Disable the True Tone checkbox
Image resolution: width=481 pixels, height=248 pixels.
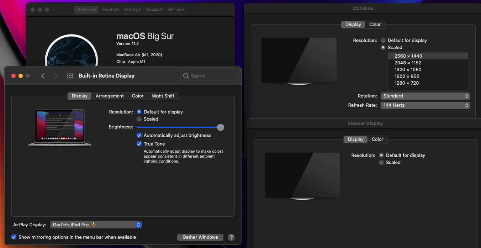[139, 144]
